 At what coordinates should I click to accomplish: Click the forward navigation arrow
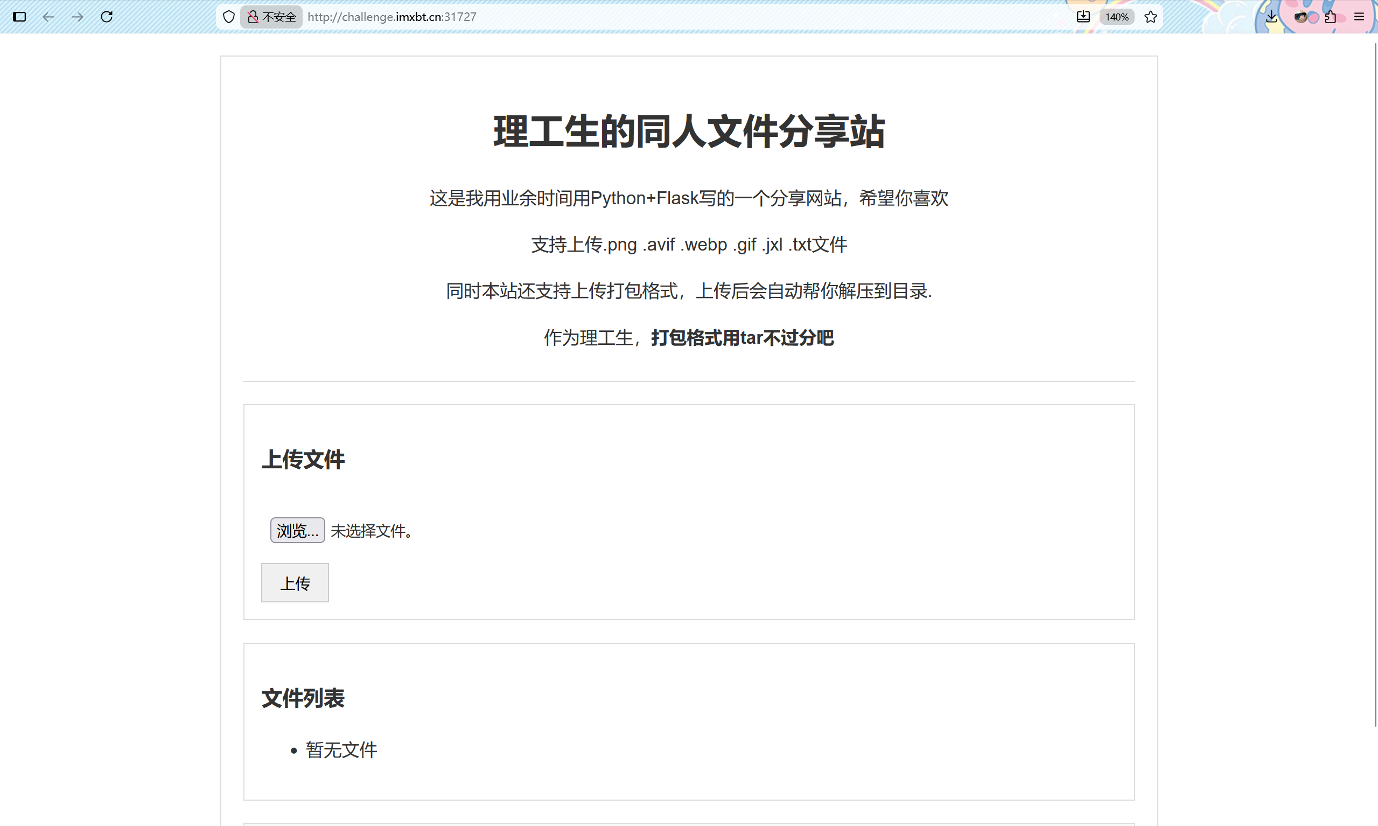click(x=78, y=17)
